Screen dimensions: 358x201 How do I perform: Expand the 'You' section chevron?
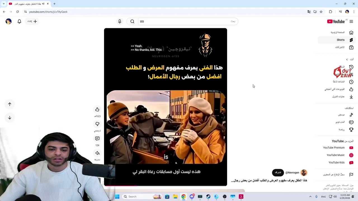tap(347, 59)
